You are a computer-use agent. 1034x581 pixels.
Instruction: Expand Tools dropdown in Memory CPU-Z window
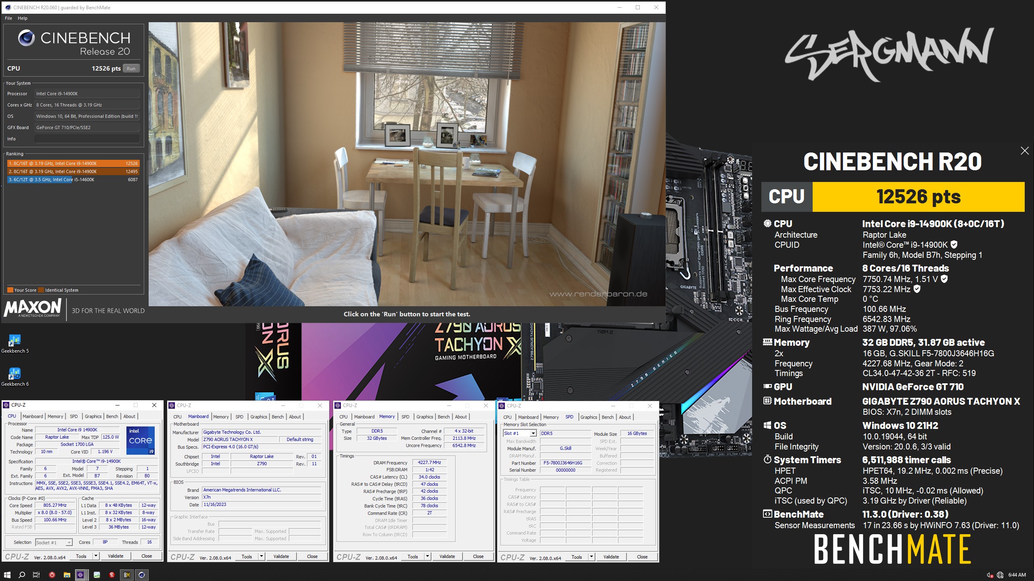pos(428,557)
